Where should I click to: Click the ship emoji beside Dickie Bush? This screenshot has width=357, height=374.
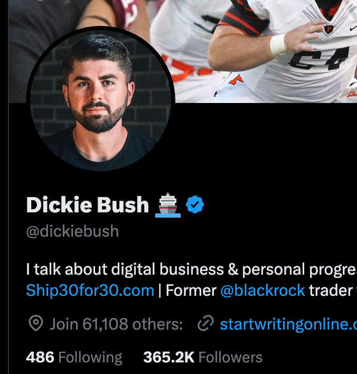tap(168, 205)
